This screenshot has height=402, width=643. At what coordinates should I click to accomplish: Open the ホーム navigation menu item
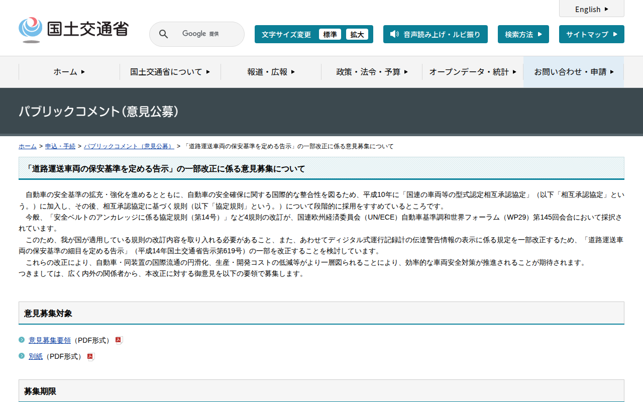[x=69, y=72]
